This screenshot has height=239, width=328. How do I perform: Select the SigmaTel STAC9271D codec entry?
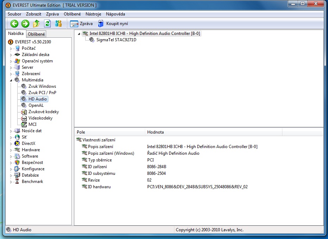(x=116, y=40)
